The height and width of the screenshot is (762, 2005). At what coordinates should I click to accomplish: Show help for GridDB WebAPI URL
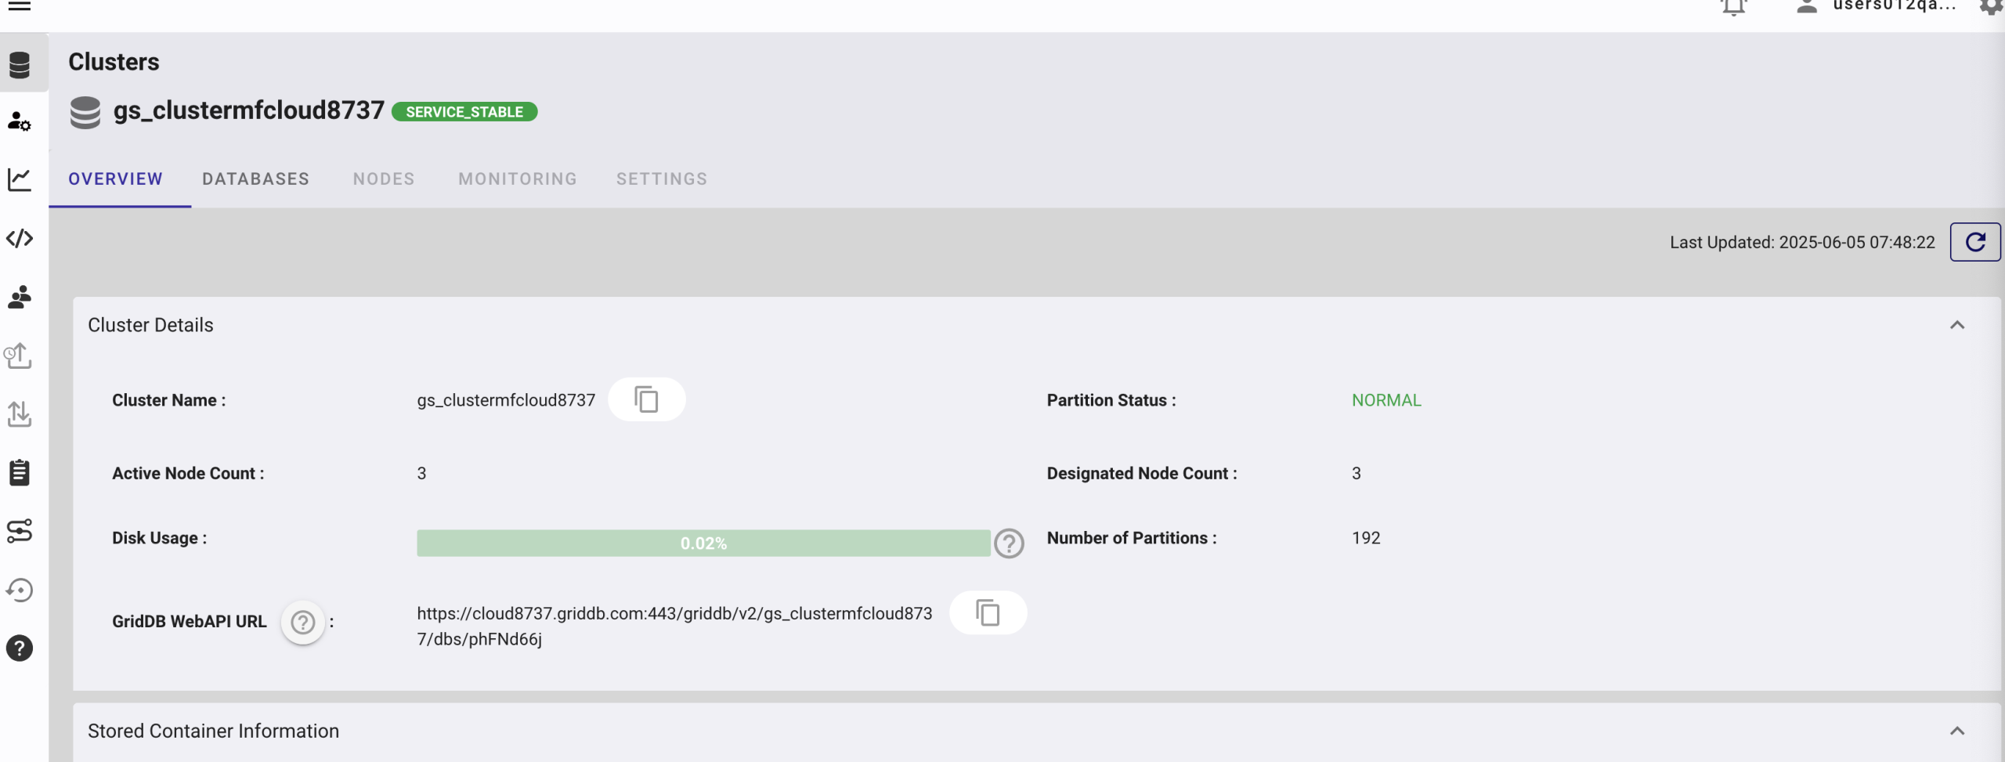[x=303, y=622]
